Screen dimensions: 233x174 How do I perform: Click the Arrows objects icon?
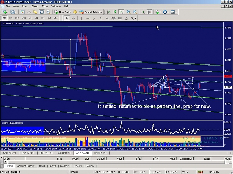tap(133, 18)
